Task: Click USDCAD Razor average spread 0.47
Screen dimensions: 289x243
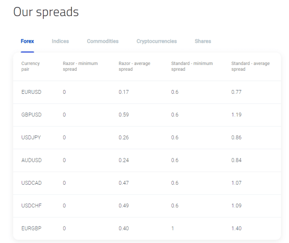Action: tap(124, 183)
